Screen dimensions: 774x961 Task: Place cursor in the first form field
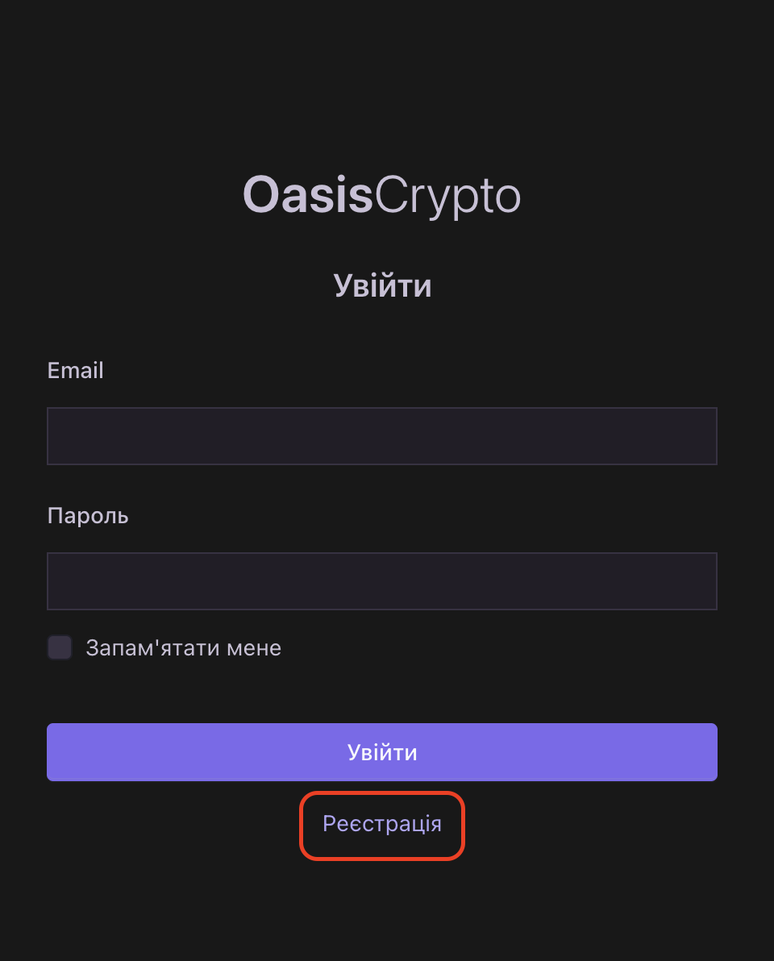[382, 436]
